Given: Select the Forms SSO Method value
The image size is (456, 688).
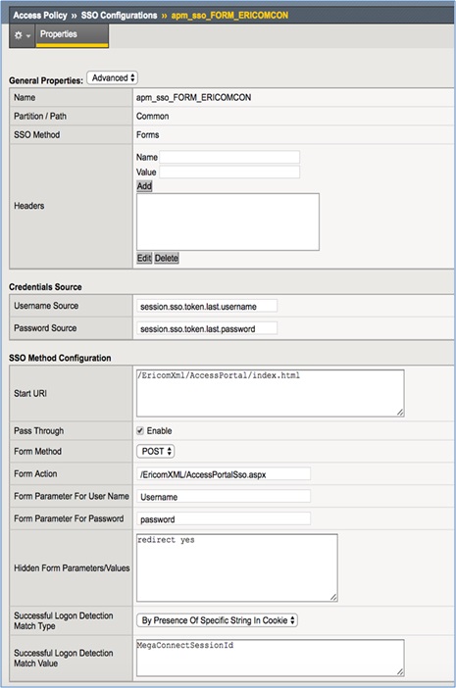Looking at the screenshot, I should coord(147,134).
